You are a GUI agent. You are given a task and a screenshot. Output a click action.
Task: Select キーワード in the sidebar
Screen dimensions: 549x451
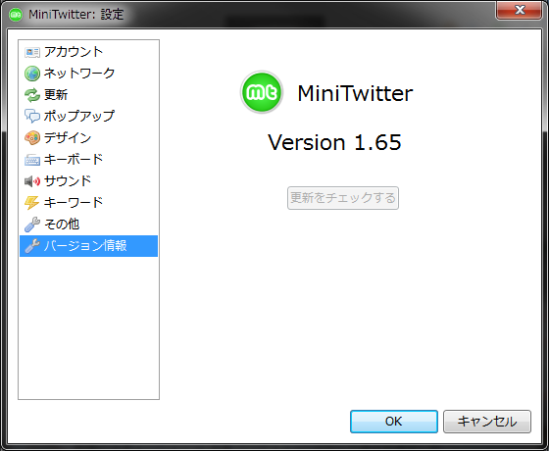tap(88, 203)
